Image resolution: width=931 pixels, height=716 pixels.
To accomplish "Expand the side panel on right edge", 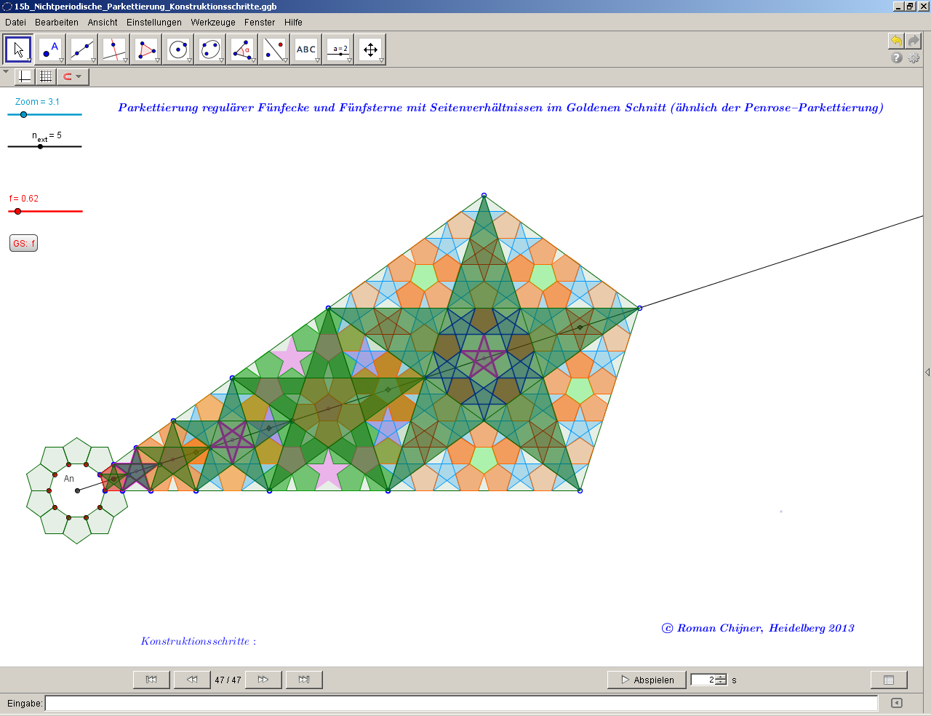I will click(927, 372).
